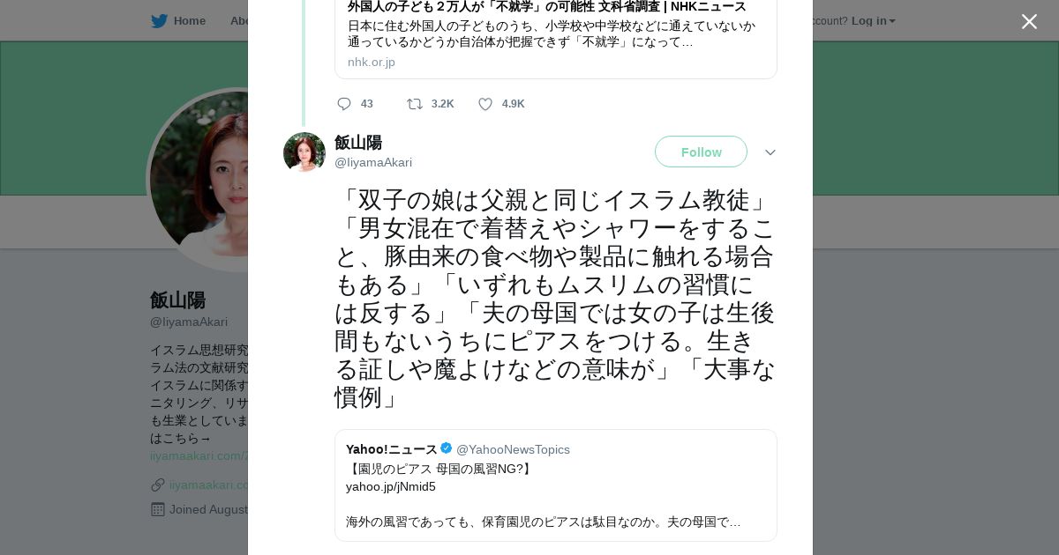
Task: Click the profile link chain icon
Action: click(158, 485)
